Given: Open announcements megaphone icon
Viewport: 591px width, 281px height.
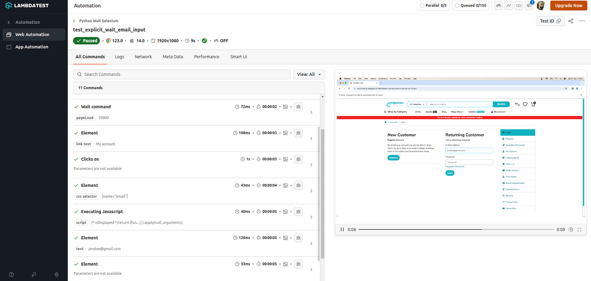Looking at the screenshot, I should pos(529,6).
